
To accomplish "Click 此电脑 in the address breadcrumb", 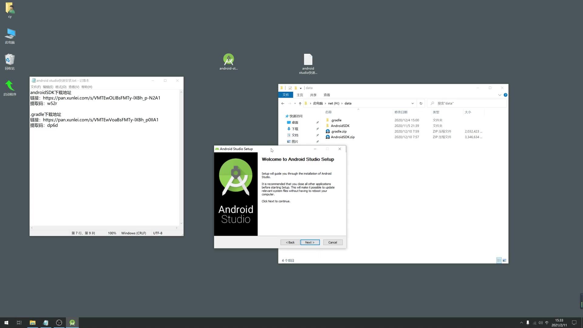I will click(318, 103).
